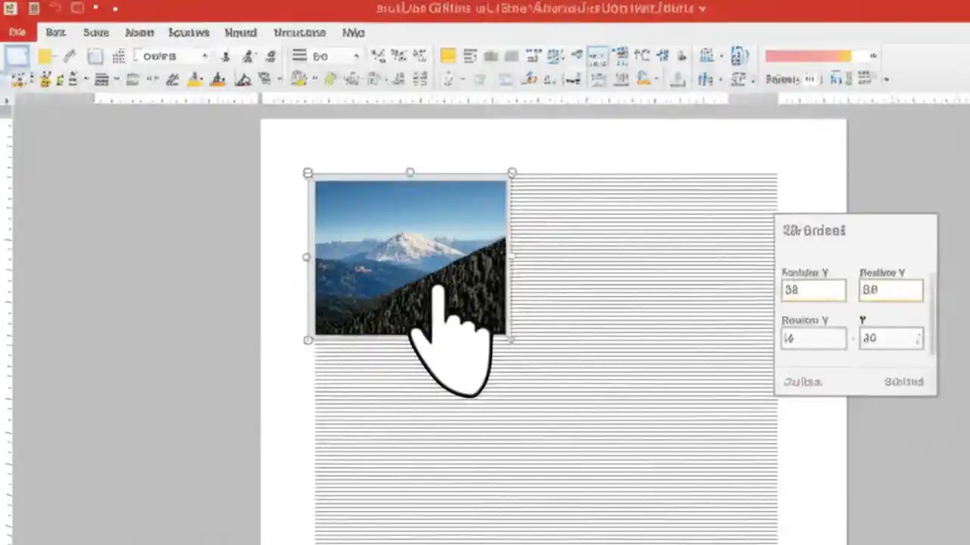Image resolution: width=970 pixels, height=545 pixels.
Task: Click the yellow Fill color bucket icon
Action: [x=192, y=79]
